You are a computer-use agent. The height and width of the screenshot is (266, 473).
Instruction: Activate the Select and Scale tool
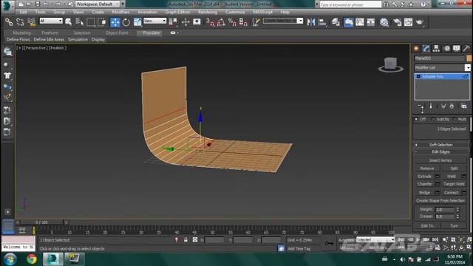137,22
